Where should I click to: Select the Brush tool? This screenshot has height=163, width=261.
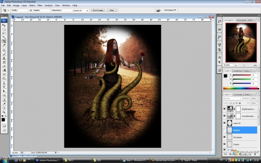[x=4, y=54]
